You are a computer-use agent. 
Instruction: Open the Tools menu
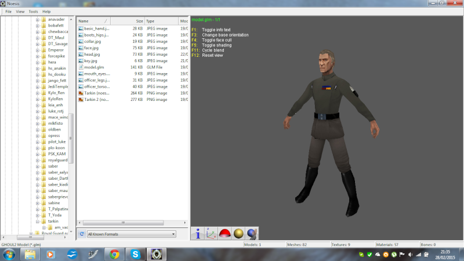tap(33, 12)
